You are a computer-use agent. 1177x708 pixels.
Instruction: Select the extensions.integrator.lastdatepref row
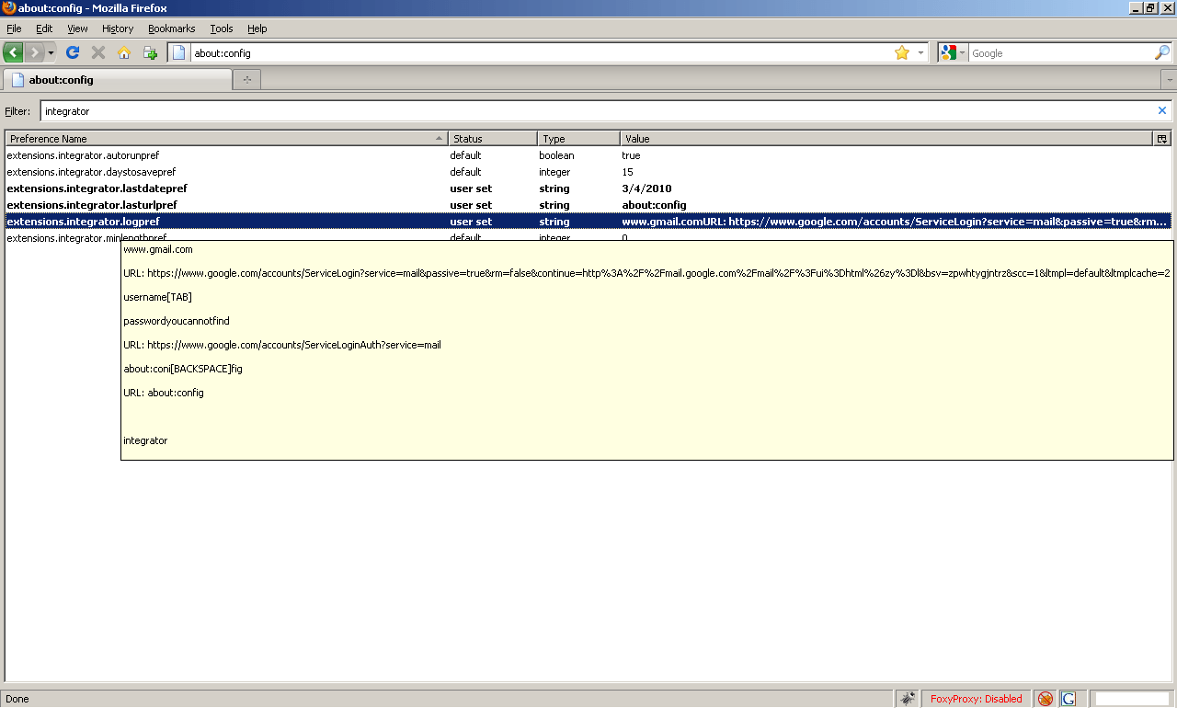pos(221,188)
